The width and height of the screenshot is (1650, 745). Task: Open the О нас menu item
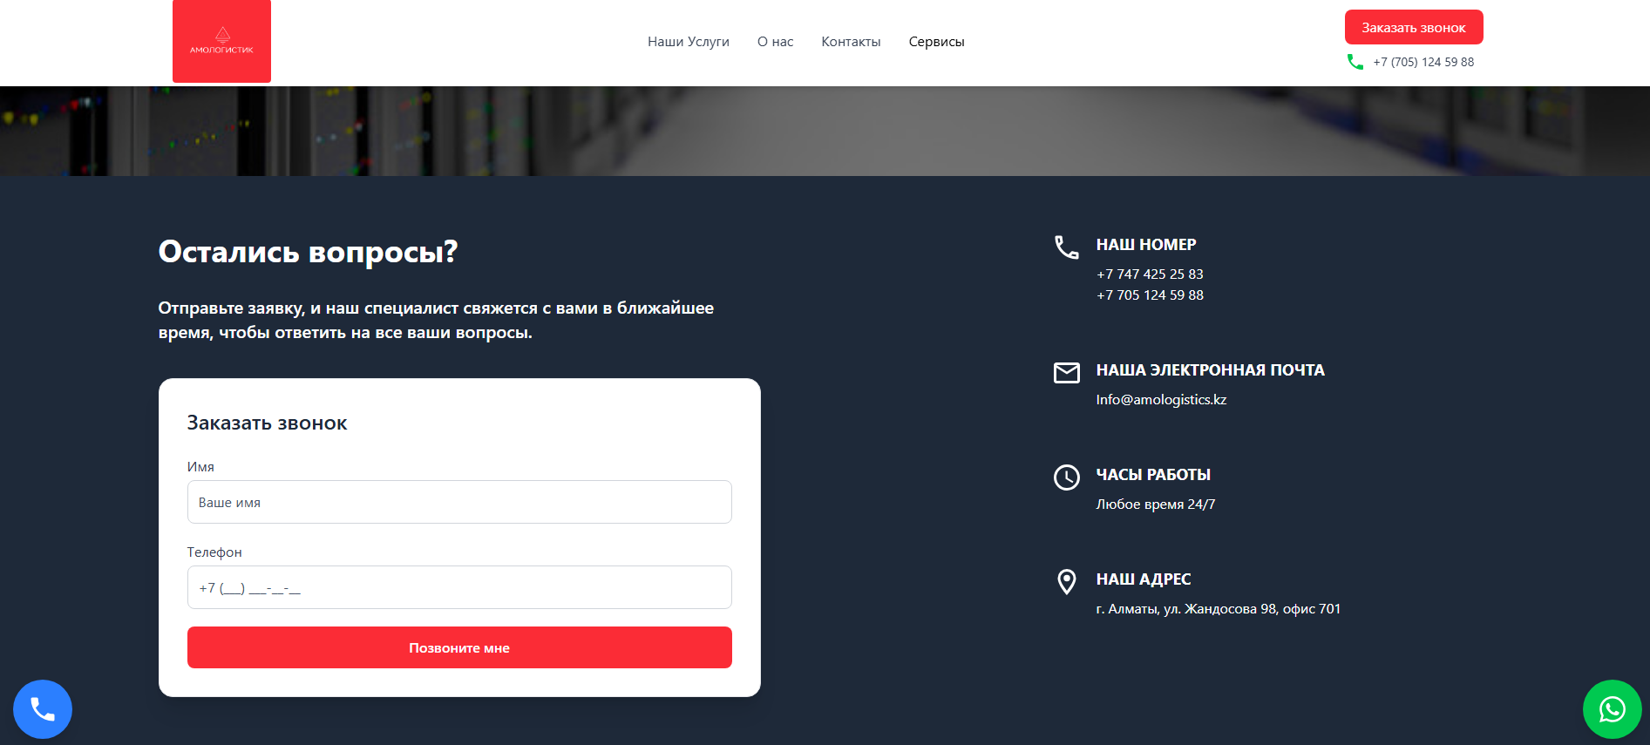coord(776,42)
